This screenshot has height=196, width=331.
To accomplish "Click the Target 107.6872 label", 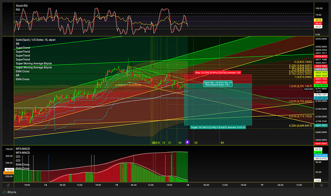I will pyautogui.click(x=218, y=127).
